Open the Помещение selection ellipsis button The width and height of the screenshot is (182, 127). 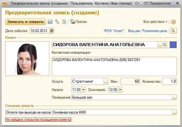[x=174, y=97]
